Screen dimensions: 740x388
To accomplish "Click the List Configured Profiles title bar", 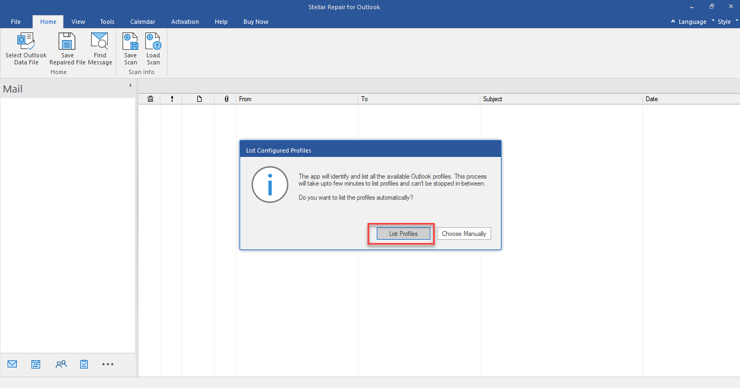I will [370, 150].
